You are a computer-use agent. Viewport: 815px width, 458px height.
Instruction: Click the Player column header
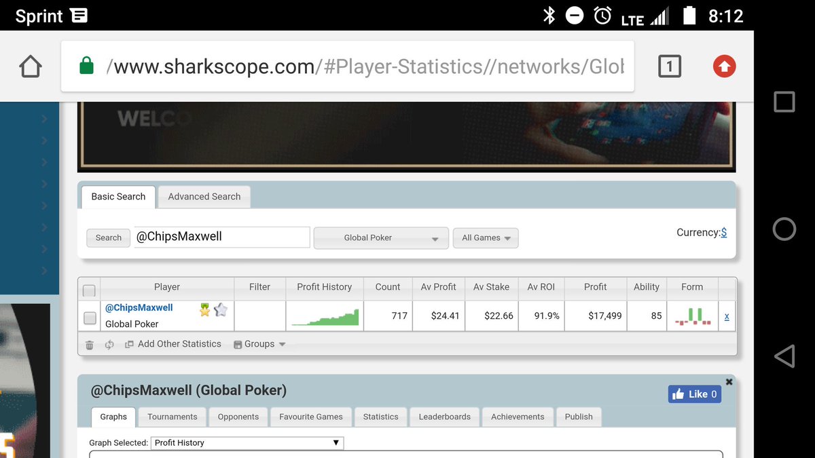(167, 287)
